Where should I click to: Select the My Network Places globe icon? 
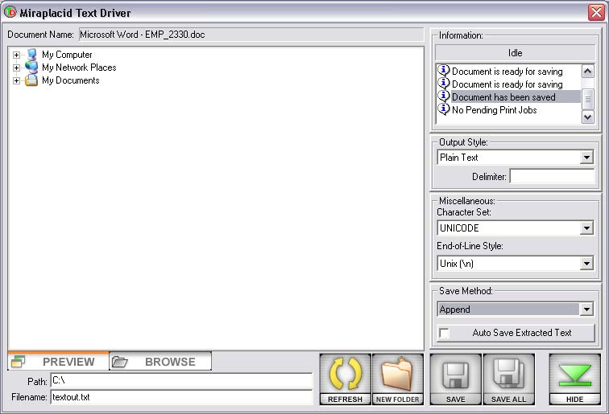coord(31,68)
